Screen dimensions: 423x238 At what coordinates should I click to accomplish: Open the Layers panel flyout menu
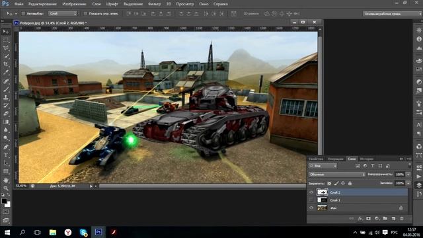click(x=409, y=159)
